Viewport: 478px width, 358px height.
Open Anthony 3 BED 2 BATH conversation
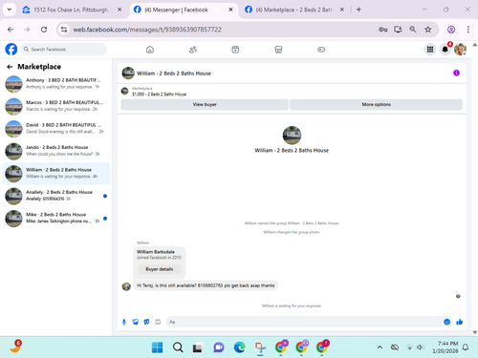click(x=56, y=84)
